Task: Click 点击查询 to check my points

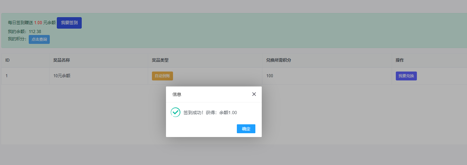Action: (x=39, y=39)
